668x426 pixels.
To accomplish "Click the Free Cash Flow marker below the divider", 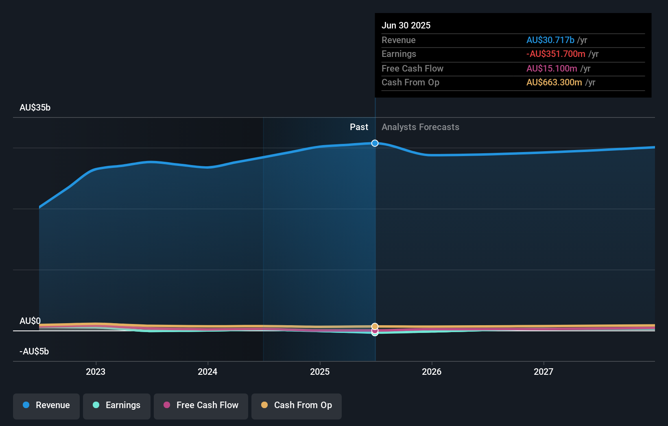I will click(375, 331).
